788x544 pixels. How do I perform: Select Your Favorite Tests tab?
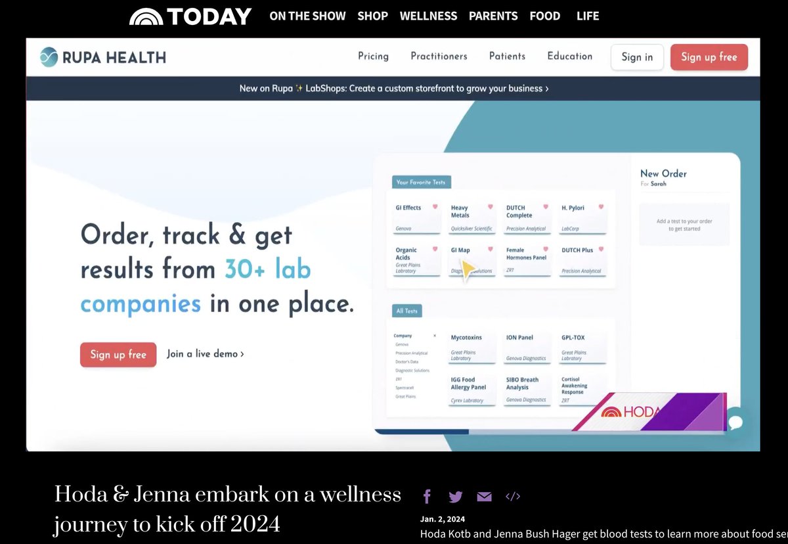click(422, 182)
